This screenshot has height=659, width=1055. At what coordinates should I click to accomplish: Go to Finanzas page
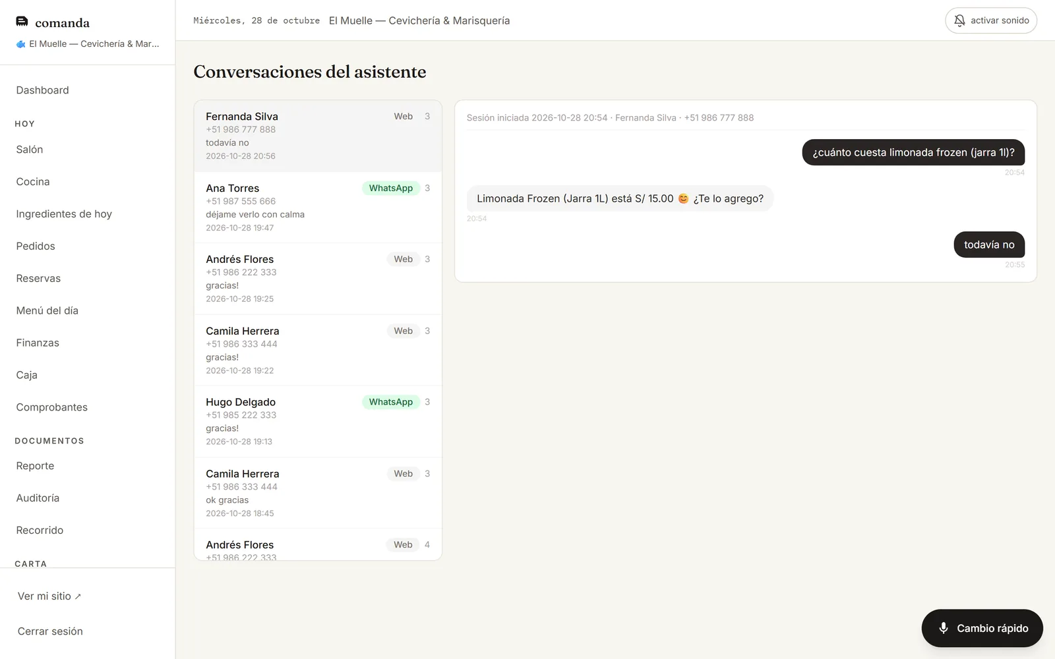(x=38, y=343)
